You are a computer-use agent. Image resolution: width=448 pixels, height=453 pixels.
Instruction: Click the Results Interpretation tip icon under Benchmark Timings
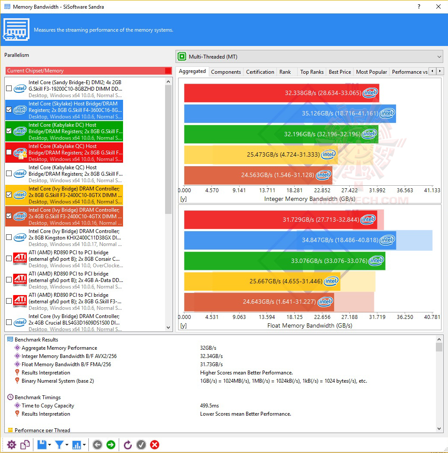pos(17,414)
